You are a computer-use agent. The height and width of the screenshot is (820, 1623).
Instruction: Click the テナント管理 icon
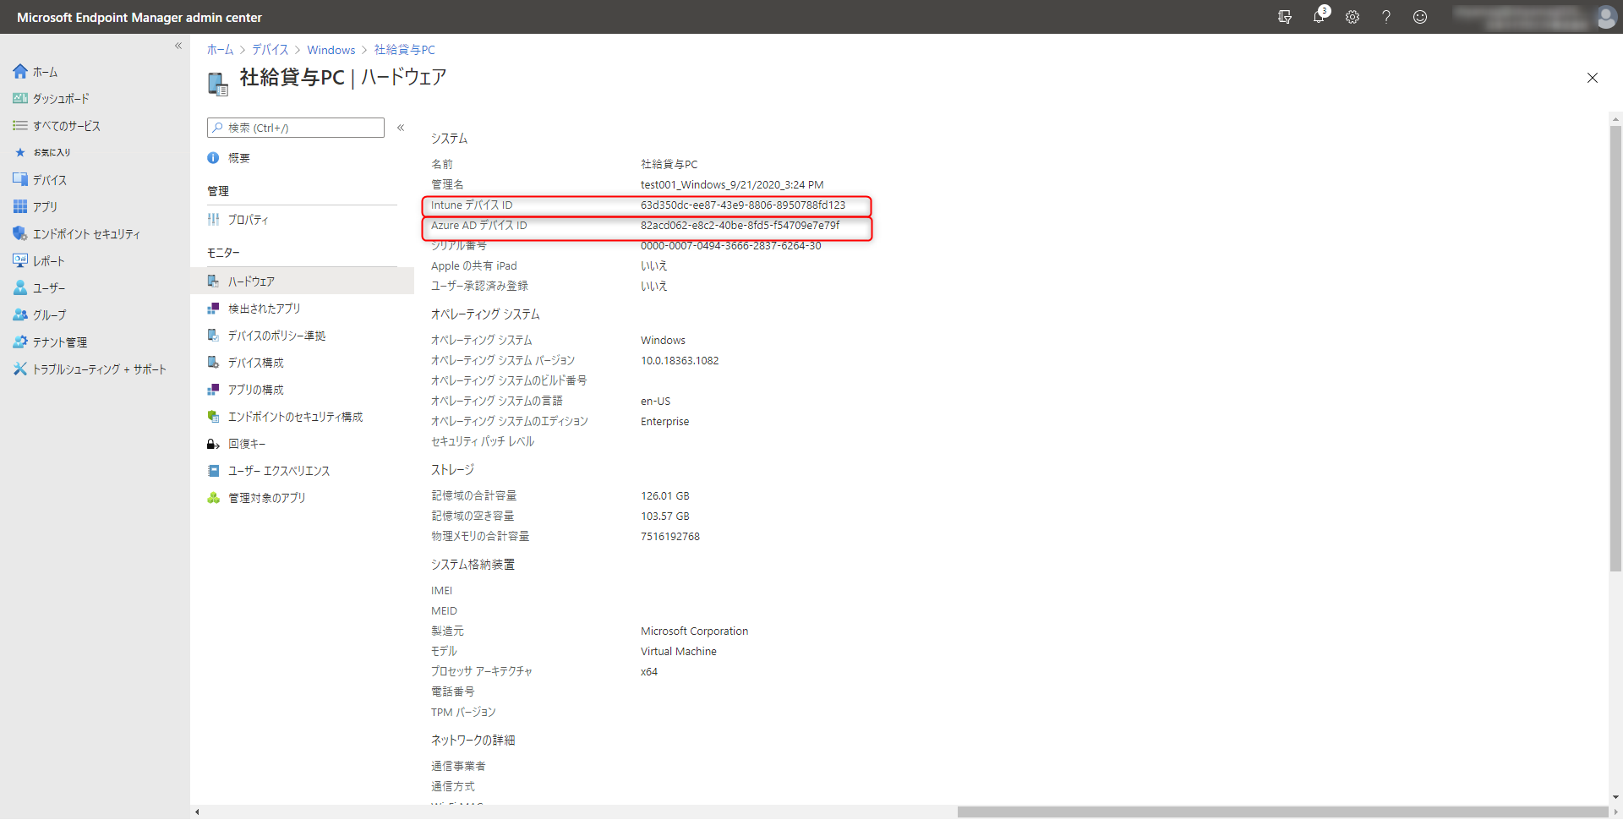coord(20,342)
